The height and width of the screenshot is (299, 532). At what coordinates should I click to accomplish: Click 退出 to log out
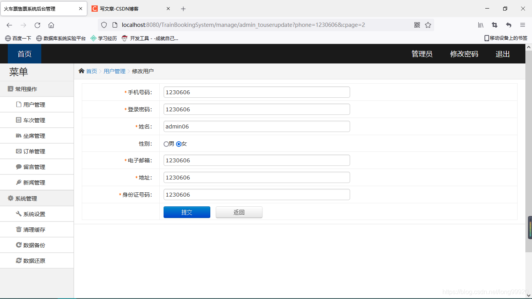click(x=502, y=54)
